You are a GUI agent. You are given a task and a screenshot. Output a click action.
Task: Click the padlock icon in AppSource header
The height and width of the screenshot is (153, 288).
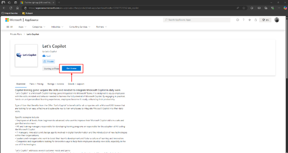256,20
